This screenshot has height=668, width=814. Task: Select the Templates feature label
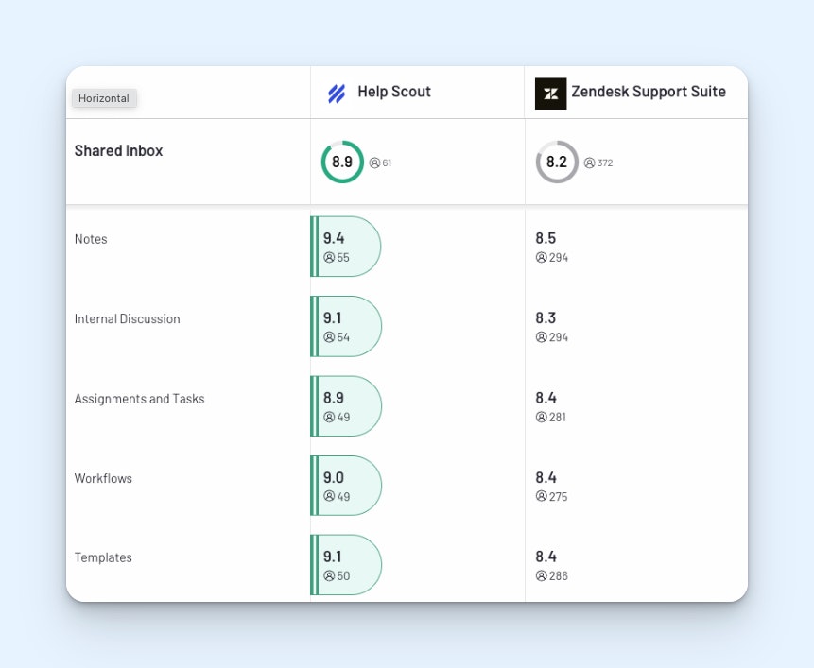click(x=103, y=557)
